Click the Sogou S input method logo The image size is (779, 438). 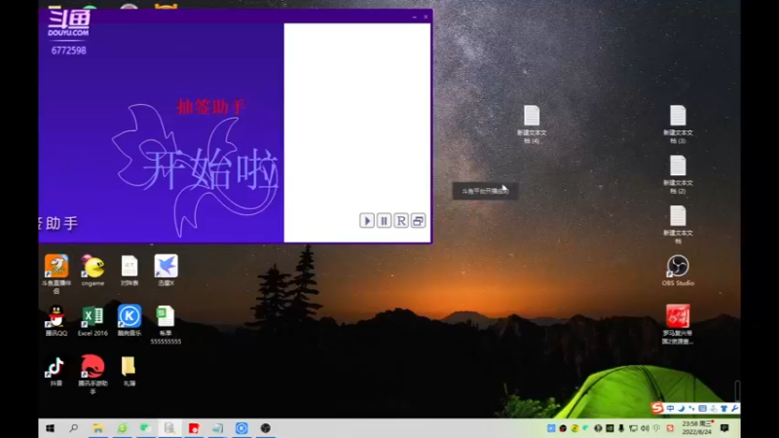[x=657, y=408]
